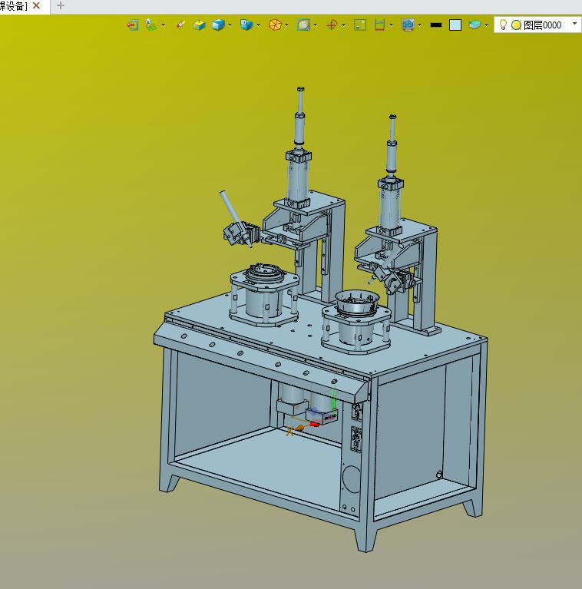Expand the orange sphere options dropdown

tap(287, 25)
